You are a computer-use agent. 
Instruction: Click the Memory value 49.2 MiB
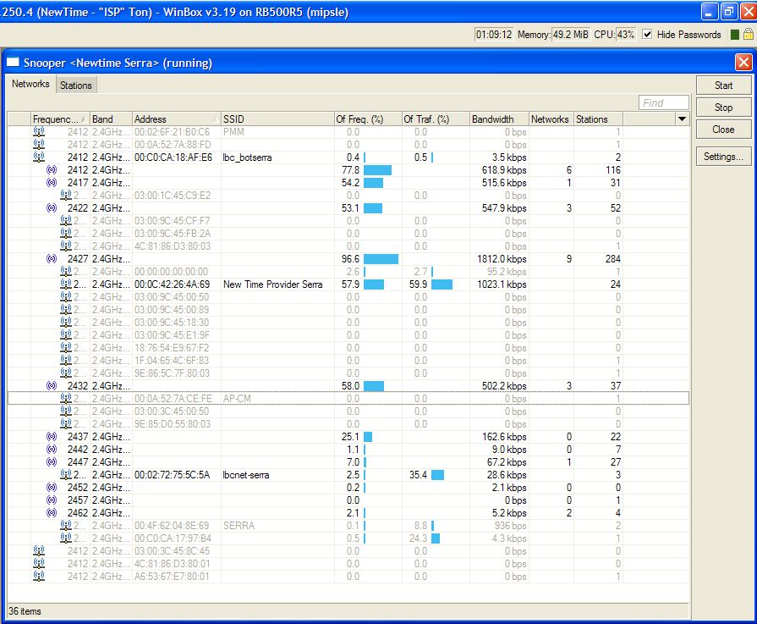click(570, 35)
